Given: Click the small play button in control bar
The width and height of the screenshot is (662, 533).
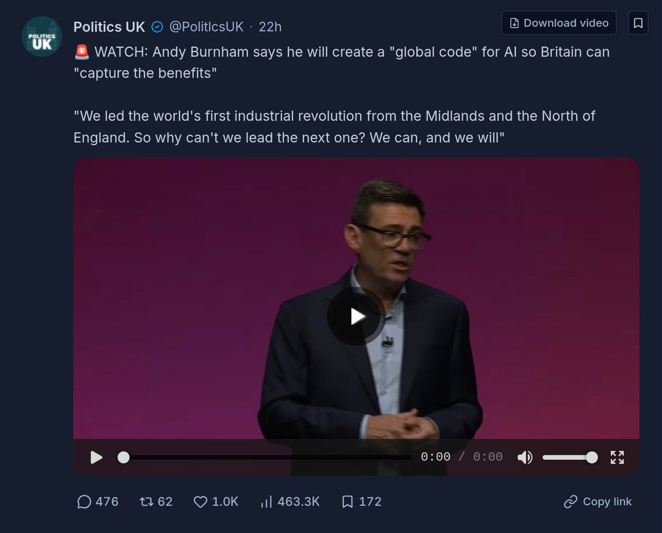Looking at the screenshot, I should 96,457.
